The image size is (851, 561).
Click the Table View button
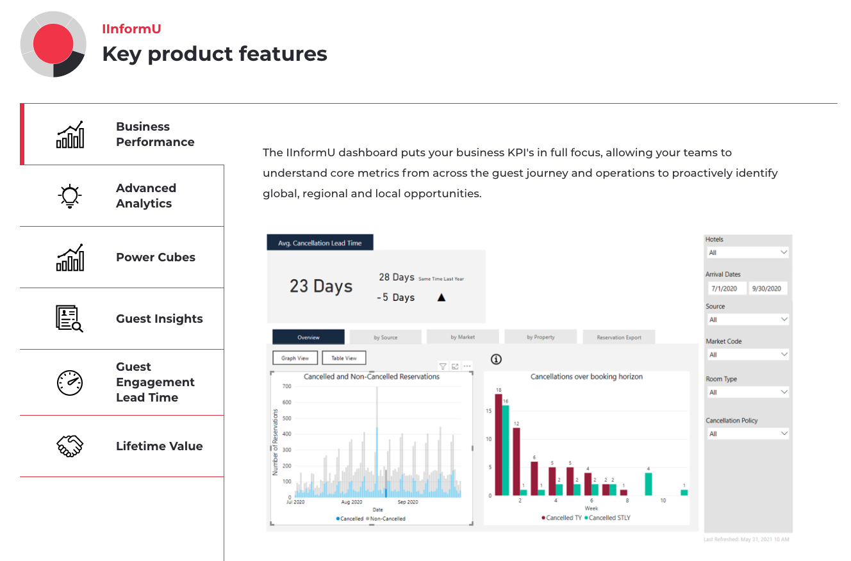pos(344,358)
